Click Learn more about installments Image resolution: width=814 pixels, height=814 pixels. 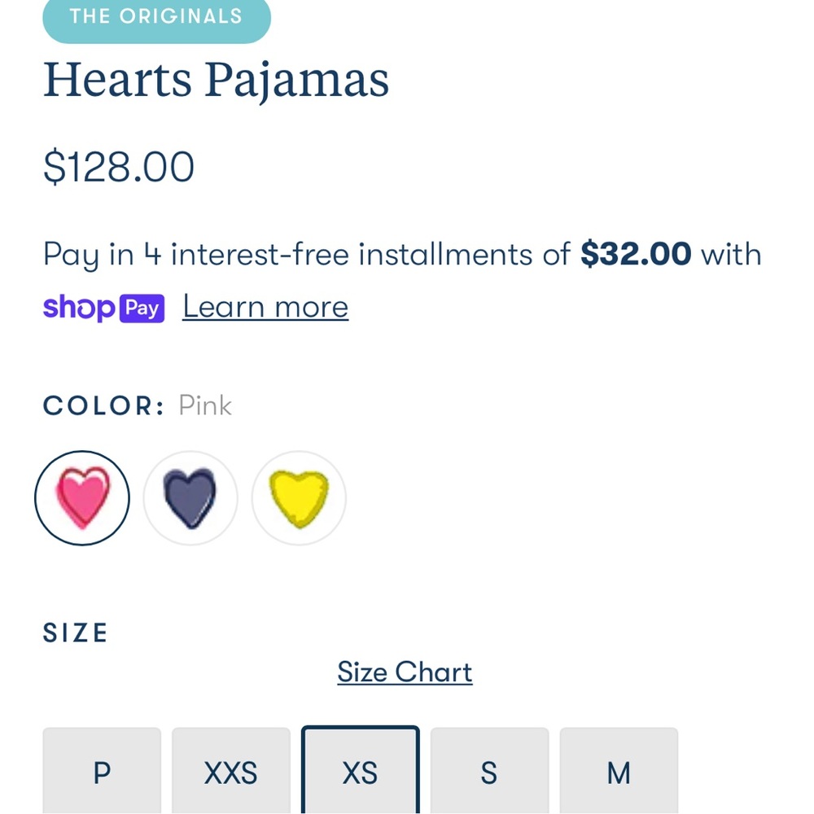(x=265, y=306)
